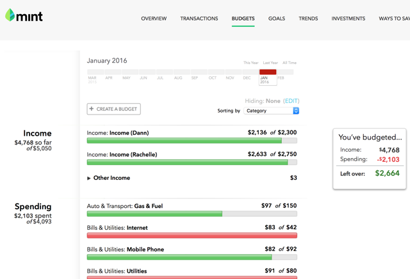Select NOV on the month timeline
The image size is (410, 279).
click(x=230, y=78)
